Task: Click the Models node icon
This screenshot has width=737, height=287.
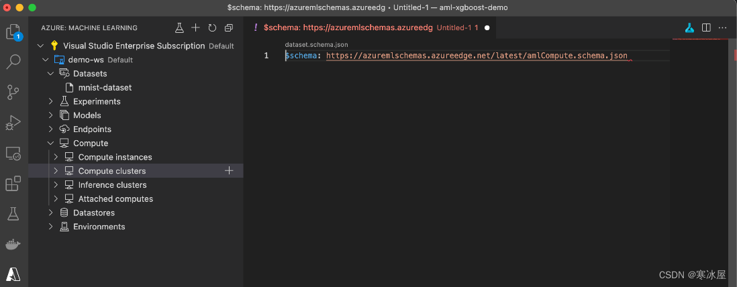Action: 64,115
